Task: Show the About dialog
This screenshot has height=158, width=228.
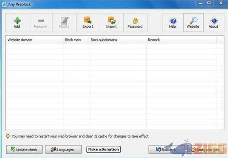Action: click(x=214, y=23)
